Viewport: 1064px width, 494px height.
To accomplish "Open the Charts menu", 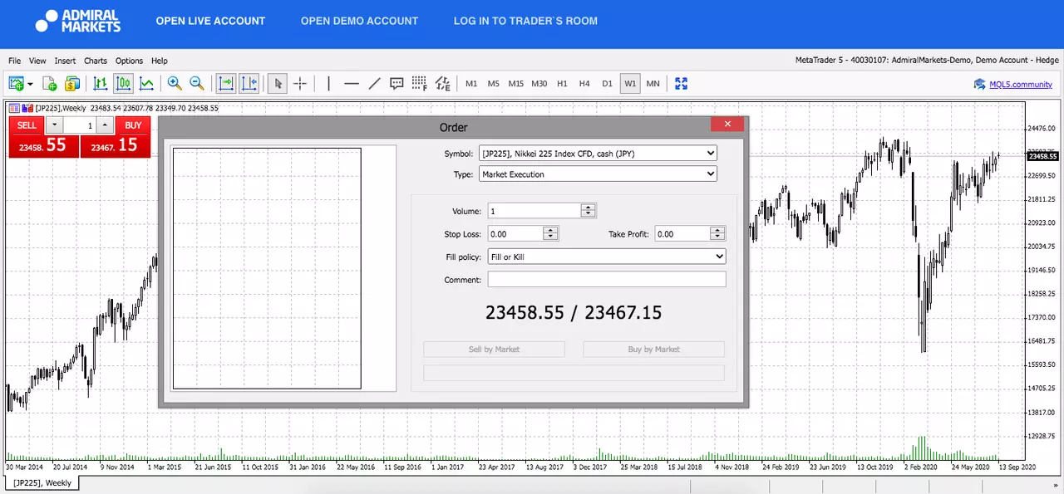I will [96, 61].
